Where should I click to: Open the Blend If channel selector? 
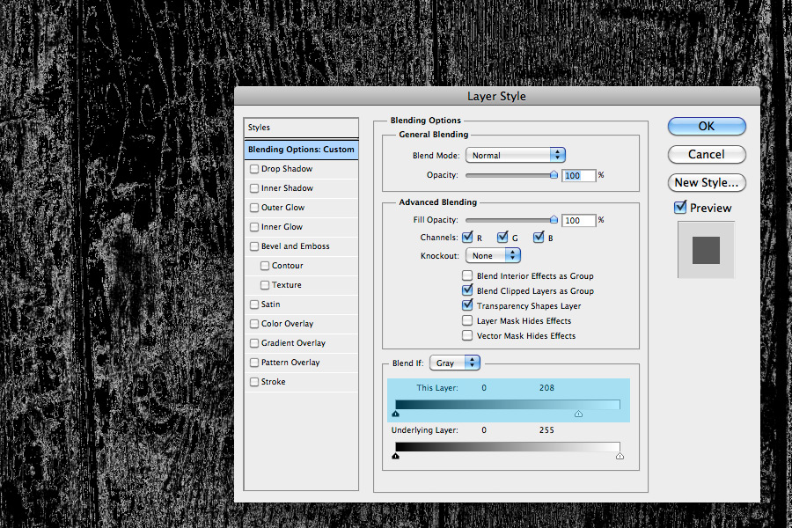pyautogui.click(x=454, y=362)
